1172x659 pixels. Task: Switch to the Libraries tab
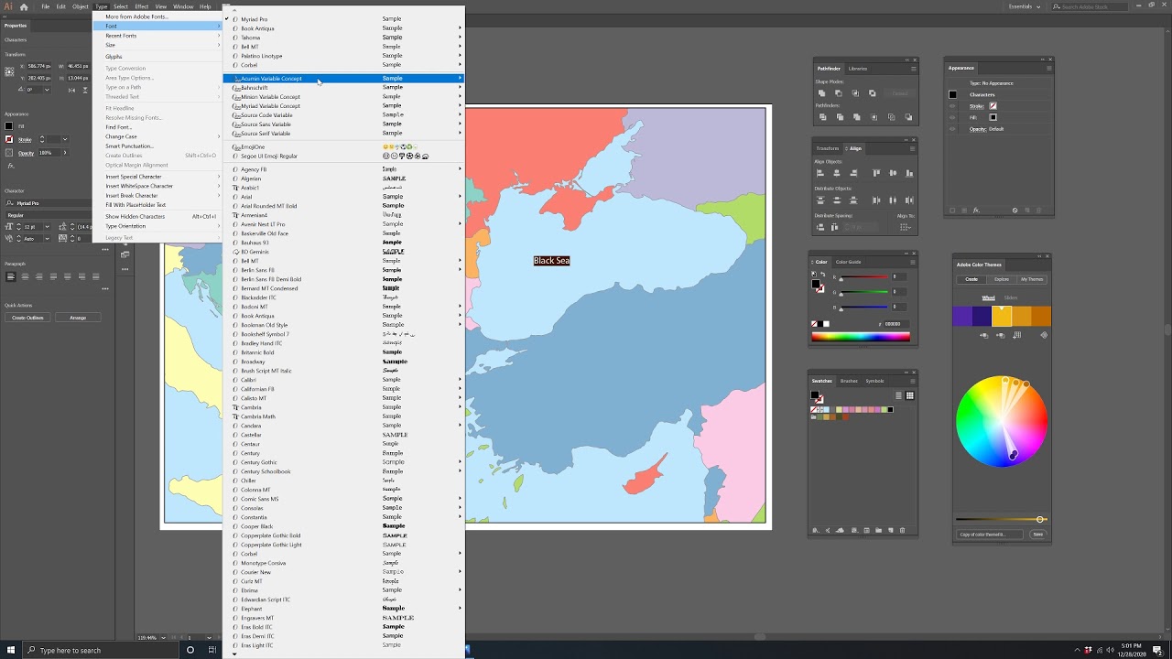858,69
